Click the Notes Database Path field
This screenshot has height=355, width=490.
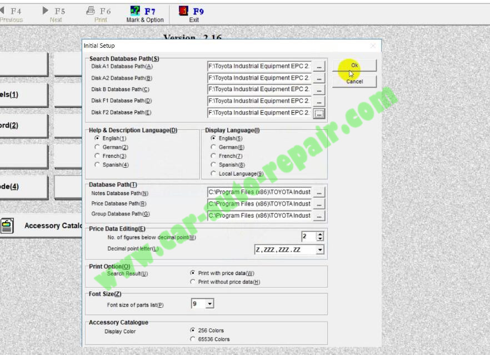259,192
